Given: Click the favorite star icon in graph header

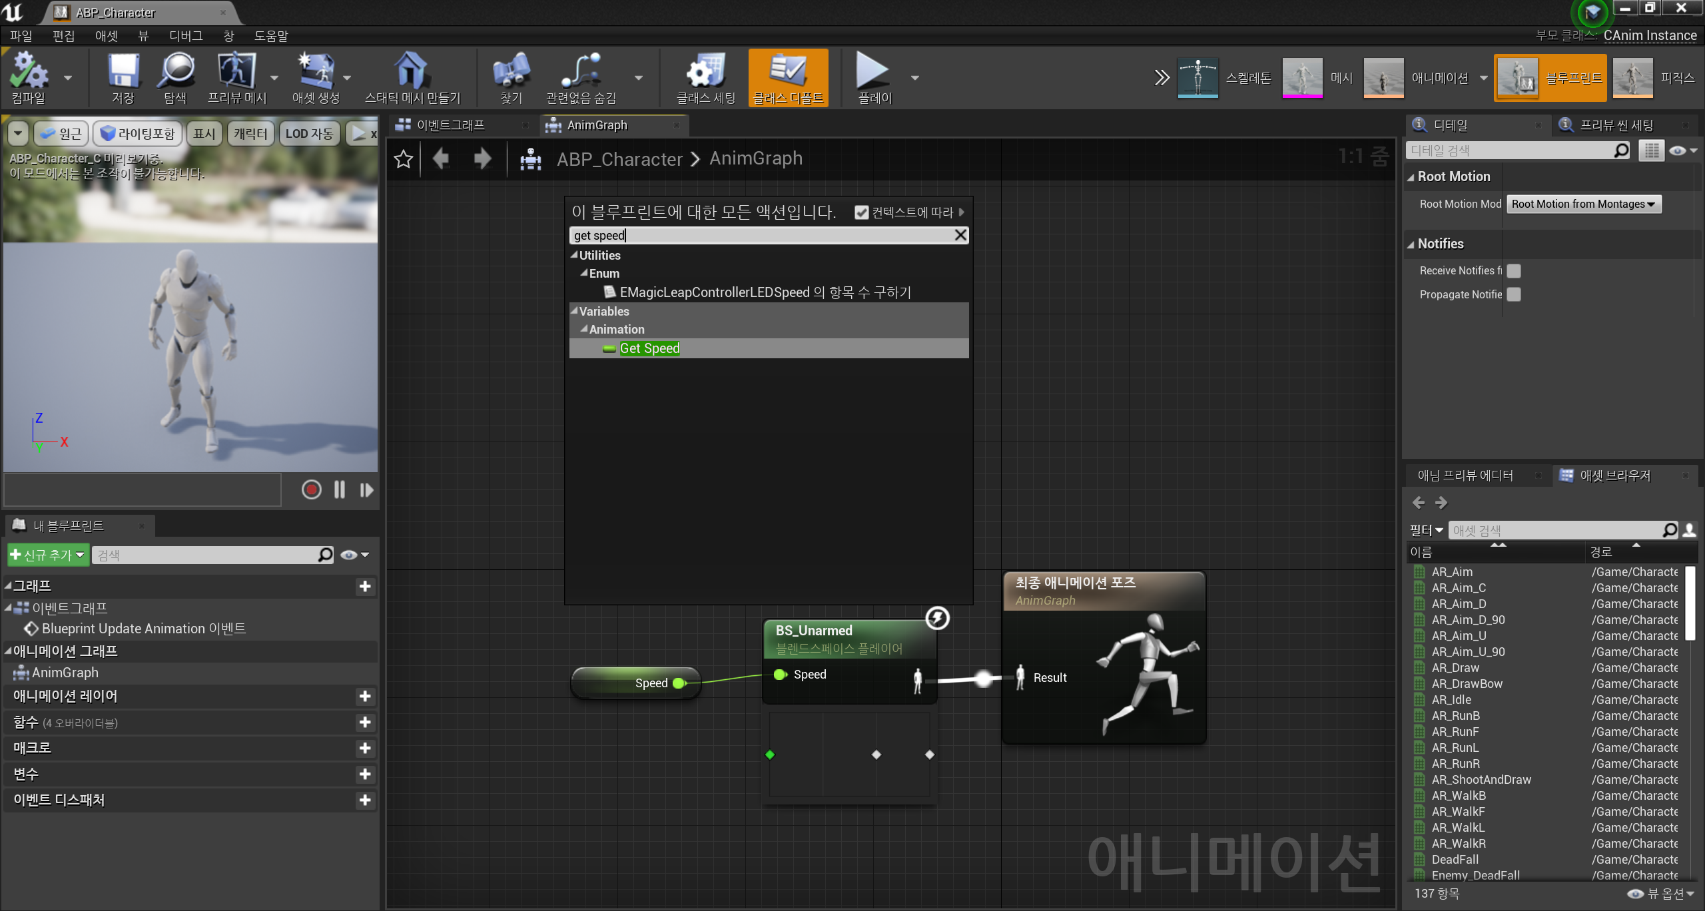Looking at the screenshot, I should point(404,159).
